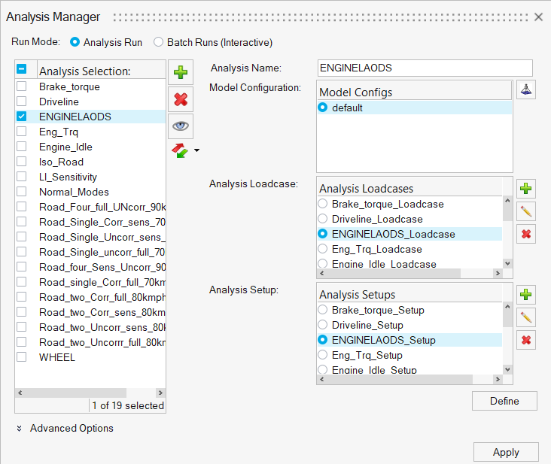Click the Define button
The image size is (551, 464).
504,401
